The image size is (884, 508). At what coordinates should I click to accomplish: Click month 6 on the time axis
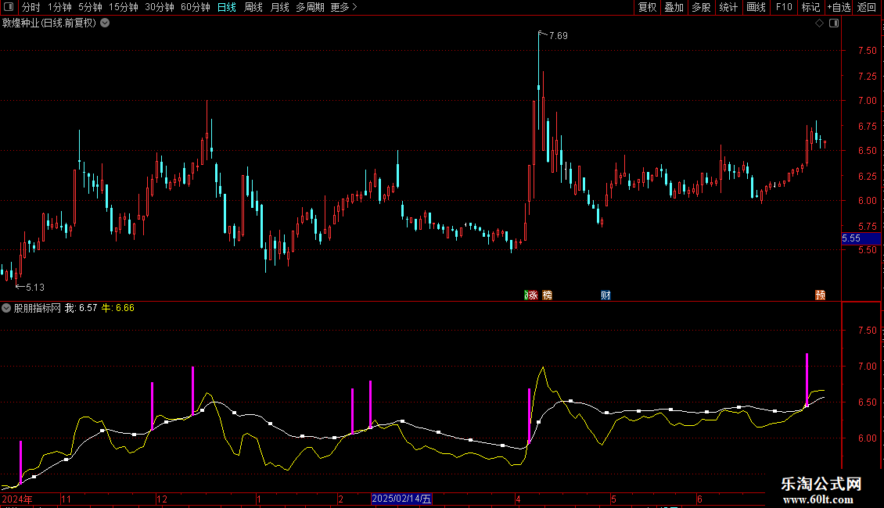click(x=699, y=499)
